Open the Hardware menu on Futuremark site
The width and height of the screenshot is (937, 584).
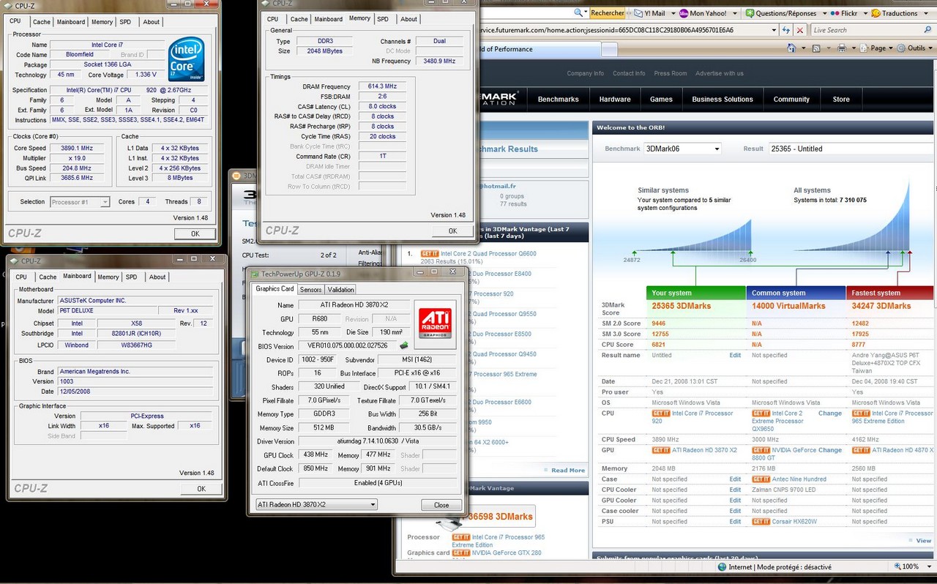tap(615, 100)
